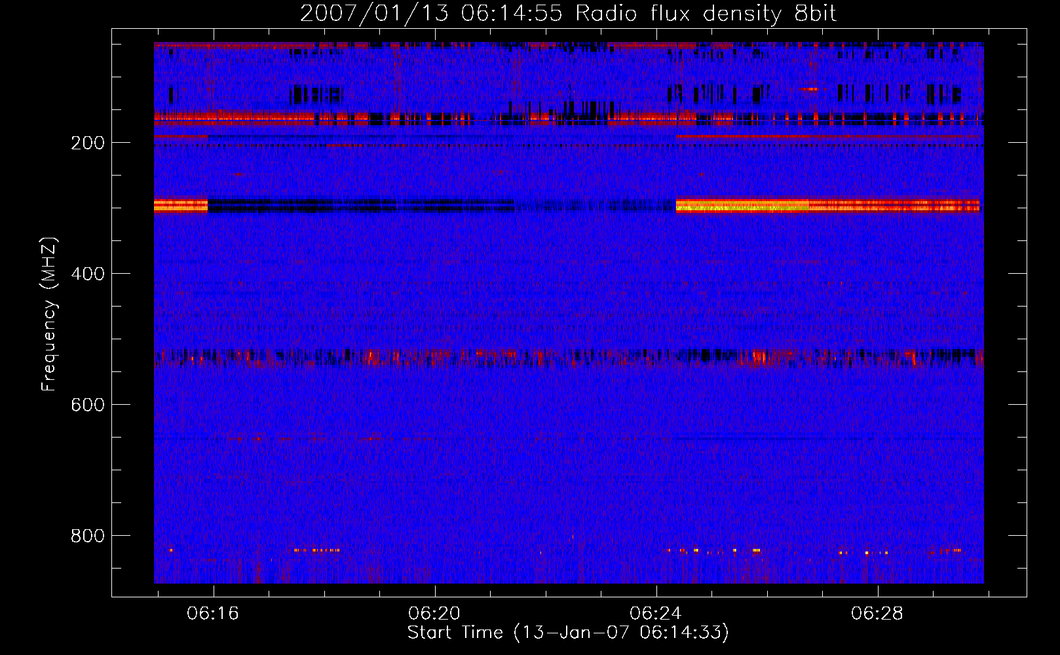Click the 400 frequency tick label
1060x655 pixels.
click(88, 274)
